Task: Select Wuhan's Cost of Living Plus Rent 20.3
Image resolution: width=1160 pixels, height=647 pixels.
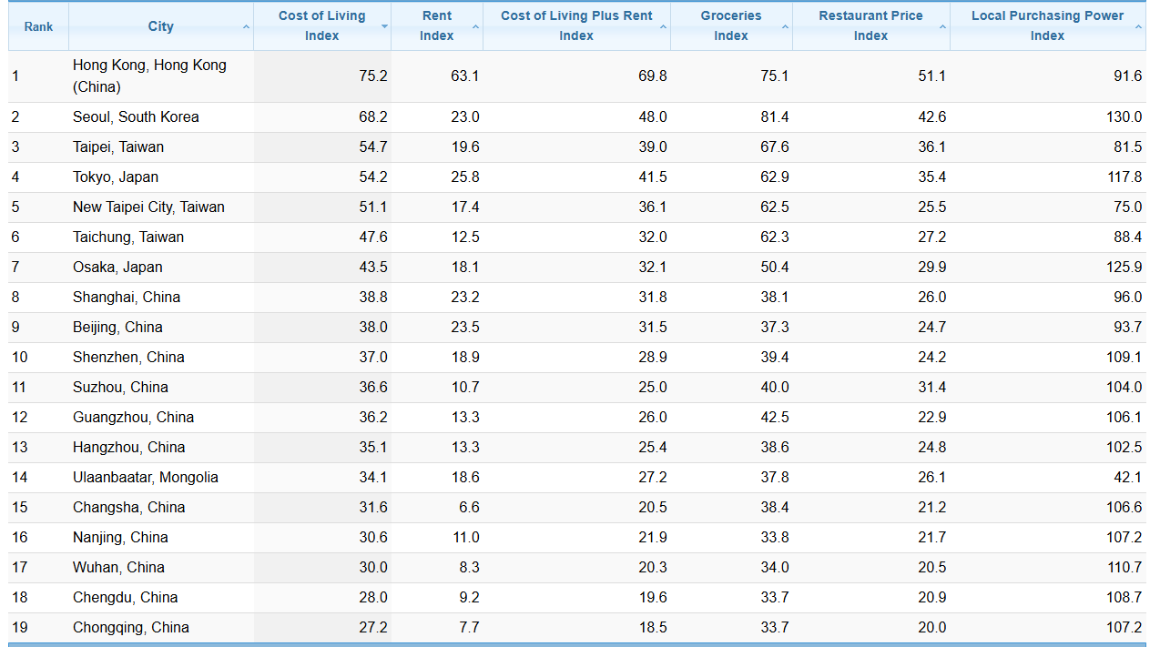Action: click(x=652, y=567)
